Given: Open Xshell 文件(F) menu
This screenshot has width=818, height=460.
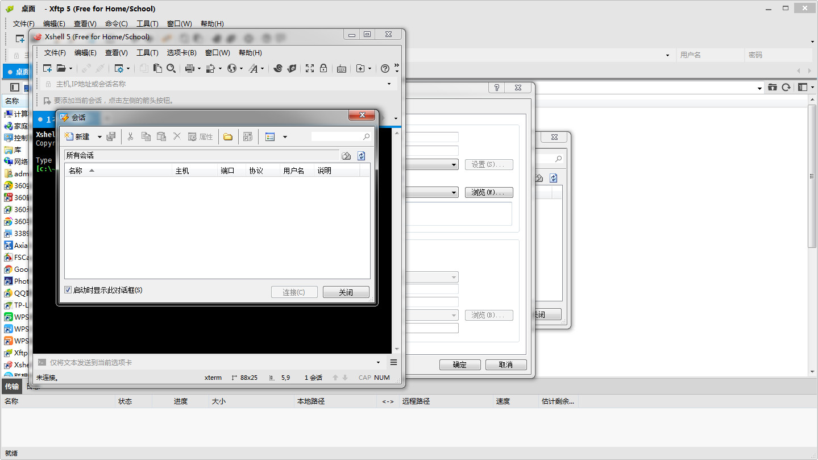Looking at the screenshot, I should click(55, 52).
